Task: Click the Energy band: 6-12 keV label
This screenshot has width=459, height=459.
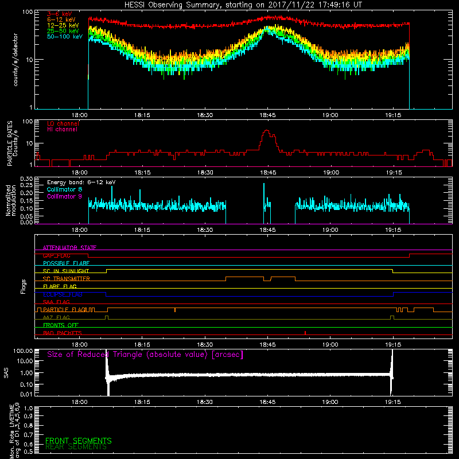Action: (x=81, y=182)
